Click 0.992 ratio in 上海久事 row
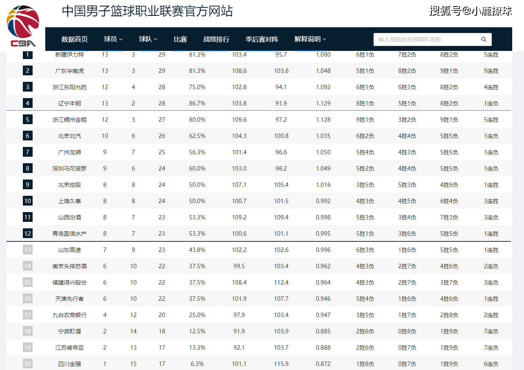The height and width of the screenshot is (370, 524). 323,201
